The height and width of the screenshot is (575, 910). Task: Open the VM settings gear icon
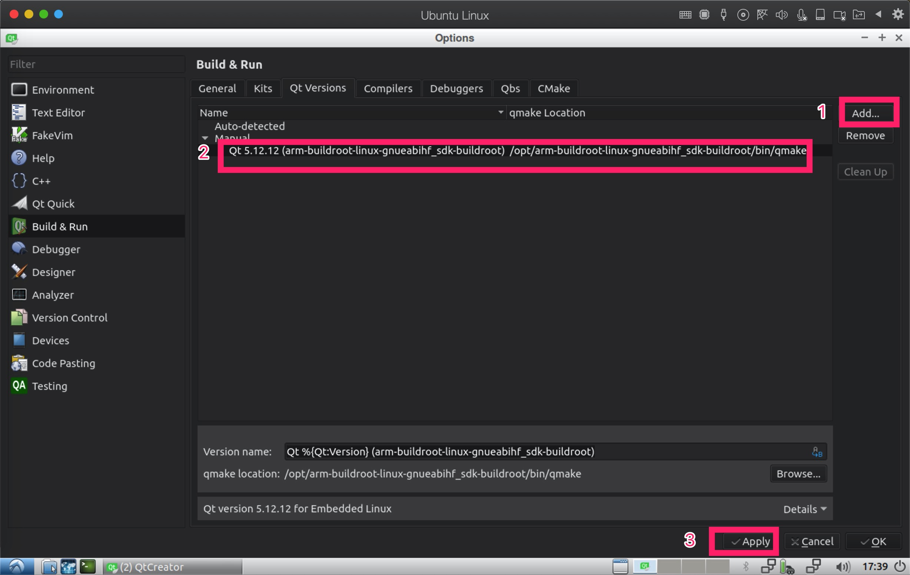pos(898,14)
